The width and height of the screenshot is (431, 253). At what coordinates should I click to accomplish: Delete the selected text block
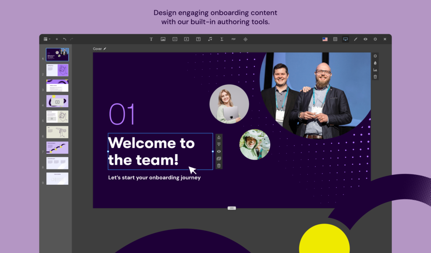point(219,166)
